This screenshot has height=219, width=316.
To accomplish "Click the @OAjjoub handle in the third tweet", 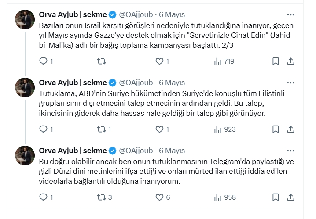I will point(136,151).
